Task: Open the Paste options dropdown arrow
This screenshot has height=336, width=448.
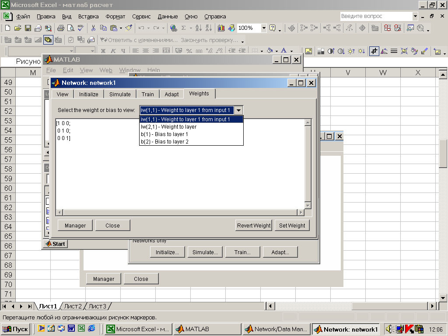Action: (121, 28)
